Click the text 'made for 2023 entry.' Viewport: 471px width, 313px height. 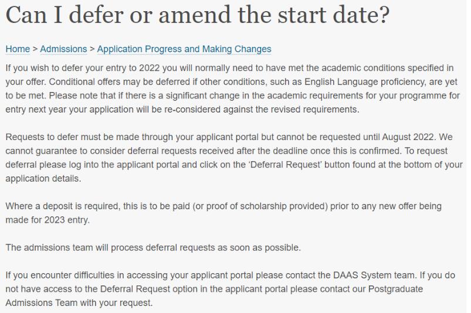pyautogui.click(x=49, y=220)
